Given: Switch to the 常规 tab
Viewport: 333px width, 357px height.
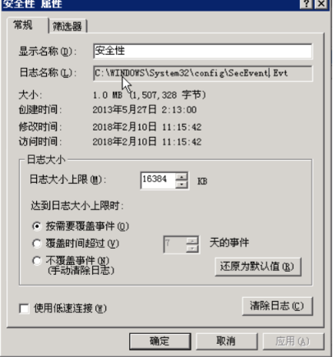Looking at the screenshot, I should pos(23,25).
